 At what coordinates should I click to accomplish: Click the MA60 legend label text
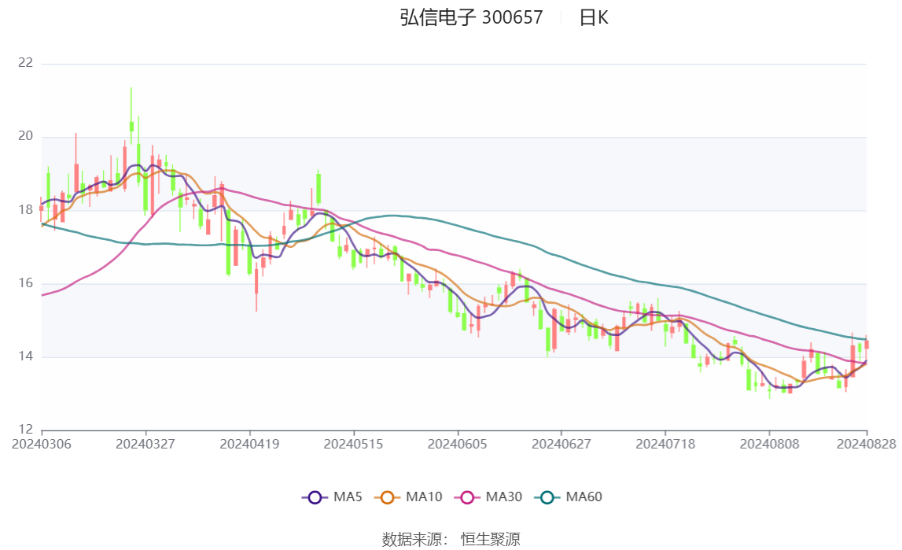[x=584, y=497]
